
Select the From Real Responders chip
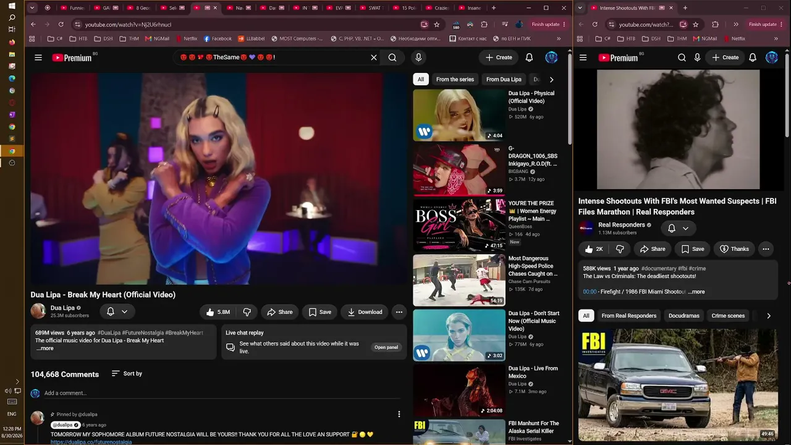tap(629, 316)
